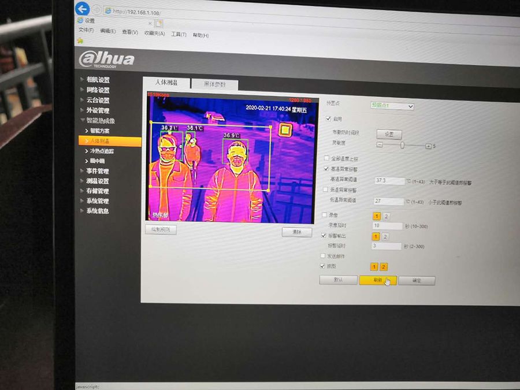Screen dimensions: 520x390
Task: Click the 确定 button
Action: click(417, 280)
